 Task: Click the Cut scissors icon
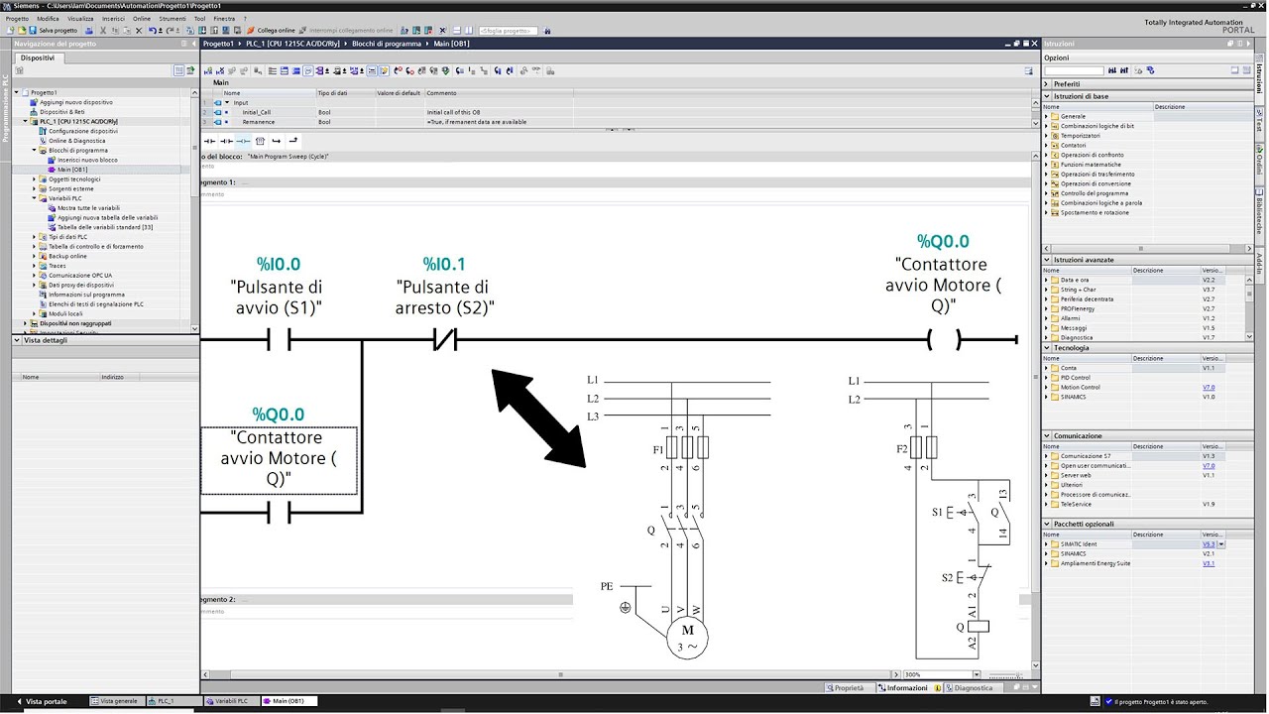click(103, 31)
